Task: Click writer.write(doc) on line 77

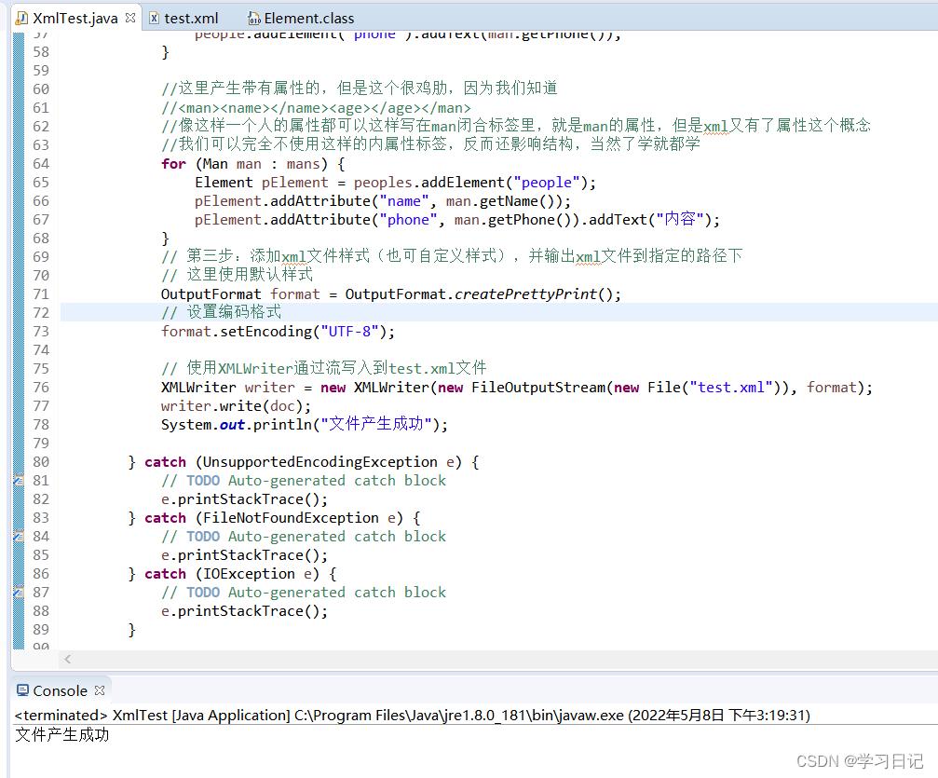Action: [x=236, y=405]
